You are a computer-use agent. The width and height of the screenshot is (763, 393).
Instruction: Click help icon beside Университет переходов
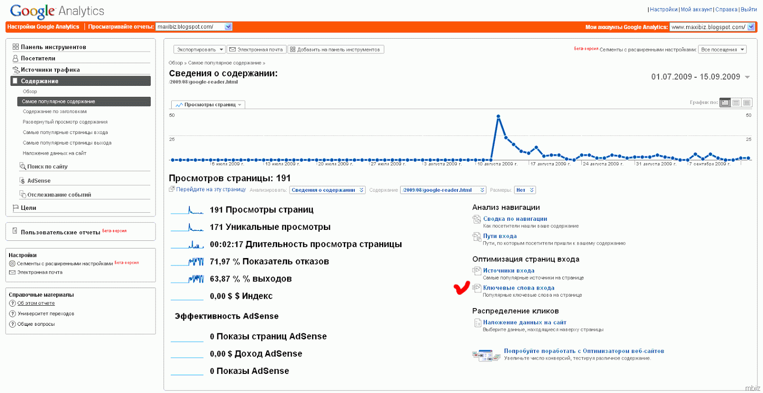[12, 314]
